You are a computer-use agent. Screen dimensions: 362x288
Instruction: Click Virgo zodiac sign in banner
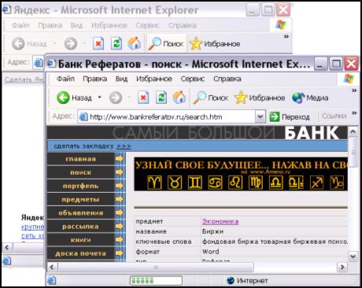point(256,183)
